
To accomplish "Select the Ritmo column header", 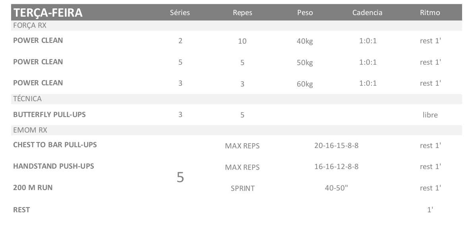I will [430, 13].
